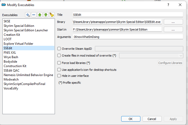
Task: Browse for Start in folder with ellipsis button
Action: [173, 29]
